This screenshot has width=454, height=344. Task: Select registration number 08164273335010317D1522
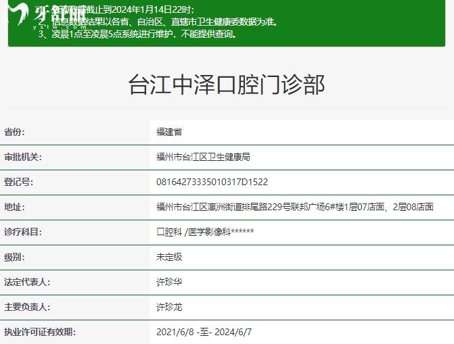click(x=212, y=182)
